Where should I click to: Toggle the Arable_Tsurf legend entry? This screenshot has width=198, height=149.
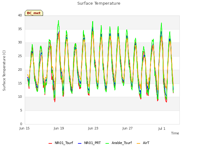tap(119, 143)
